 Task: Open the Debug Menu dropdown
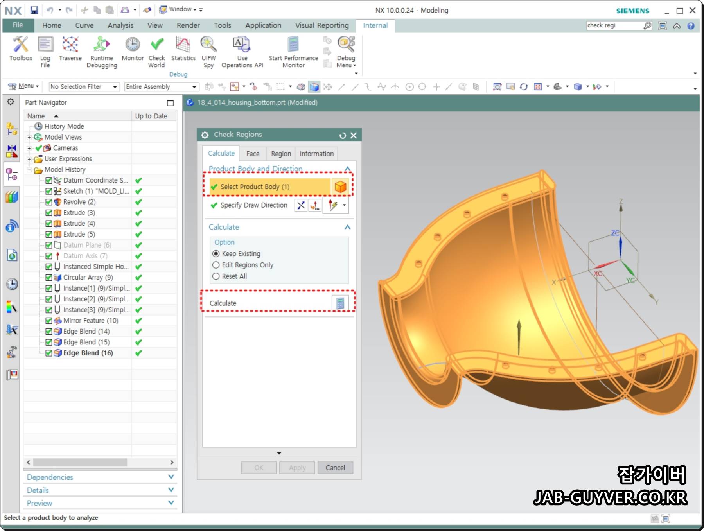tap(346, 52)
